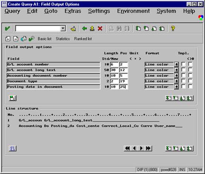205x174 pixels.
Task: Tick Tmpl. checkbox for G/L account long text
Action: 184,70
